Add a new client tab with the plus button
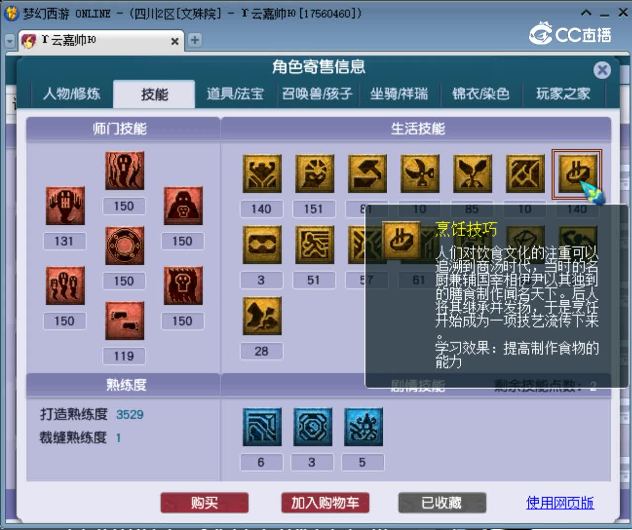Screen dimensions: 632x530 [x=195, y=40]
